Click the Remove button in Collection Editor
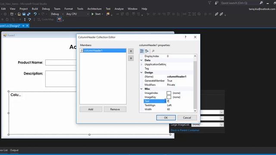 [115, 109]
